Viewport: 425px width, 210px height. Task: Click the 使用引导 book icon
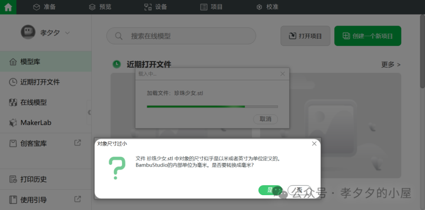[13, 200]
